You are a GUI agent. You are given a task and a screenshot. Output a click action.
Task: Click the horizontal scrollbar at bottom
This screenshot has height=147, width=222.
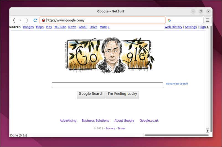(176, 135)
